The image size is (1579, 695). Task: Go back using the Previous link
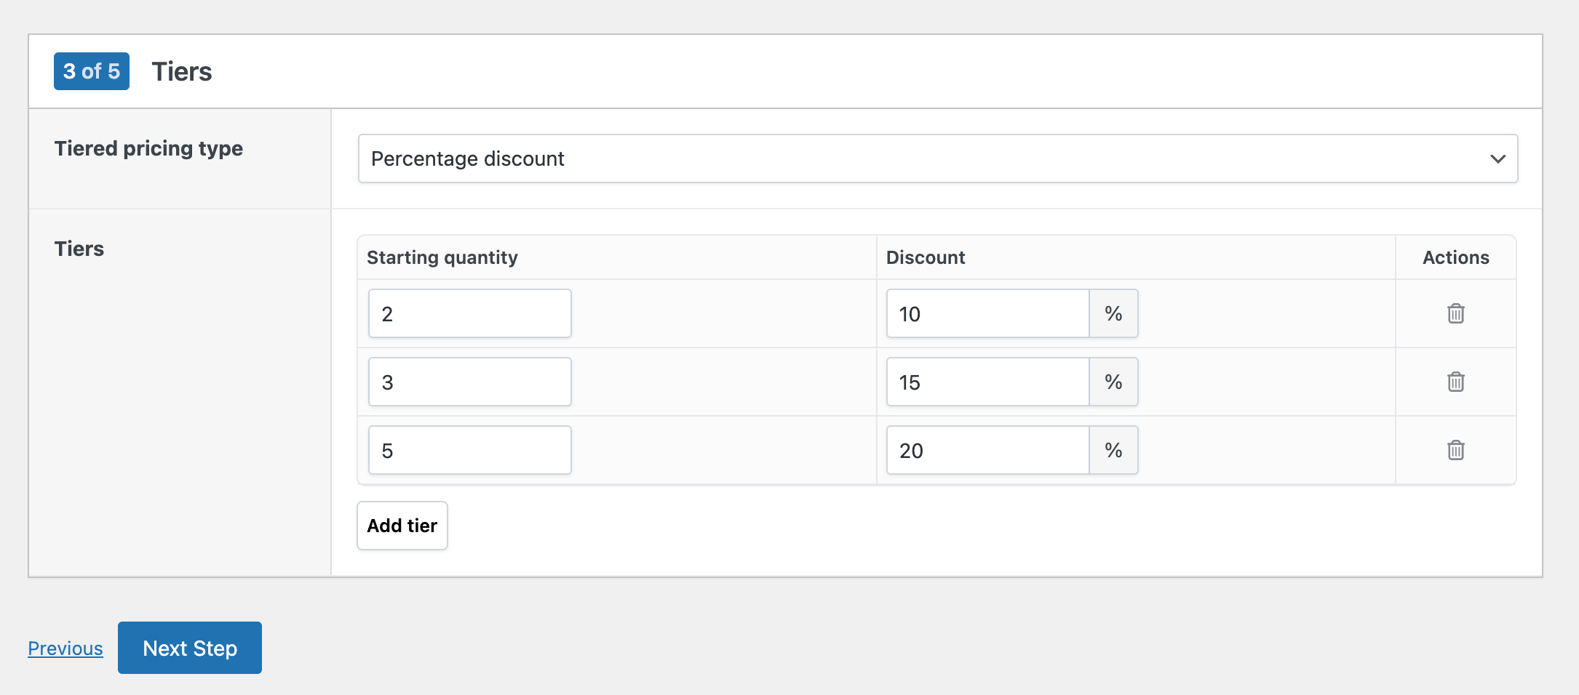65,648
